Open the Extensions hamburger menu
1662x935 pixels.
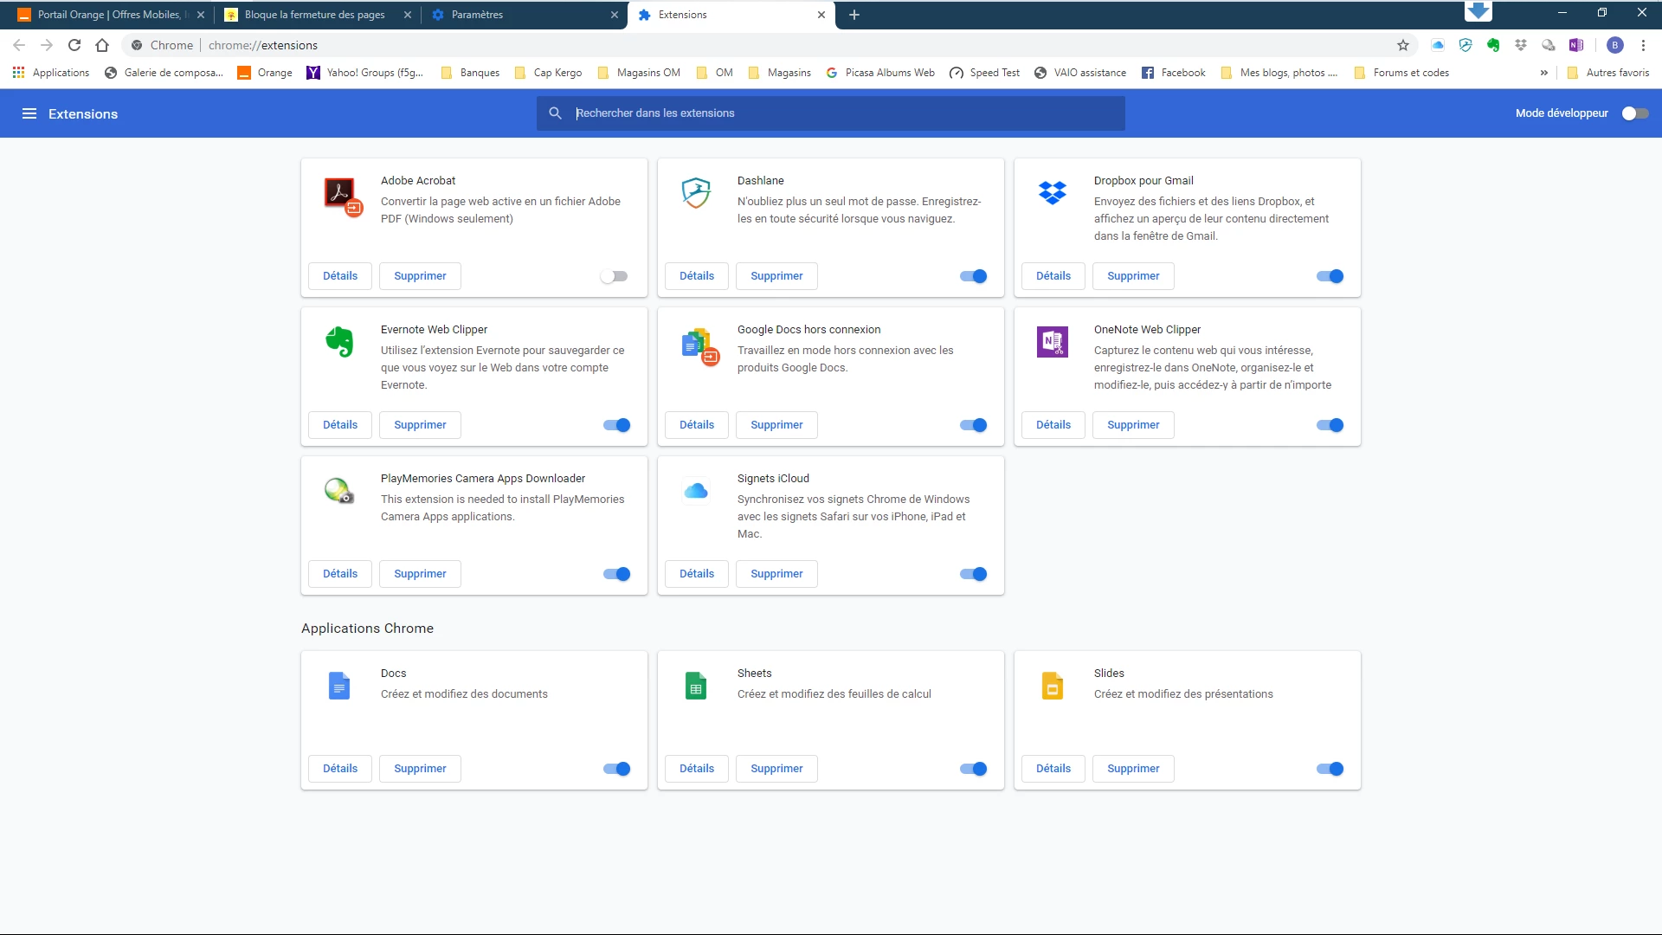point(29,113)
